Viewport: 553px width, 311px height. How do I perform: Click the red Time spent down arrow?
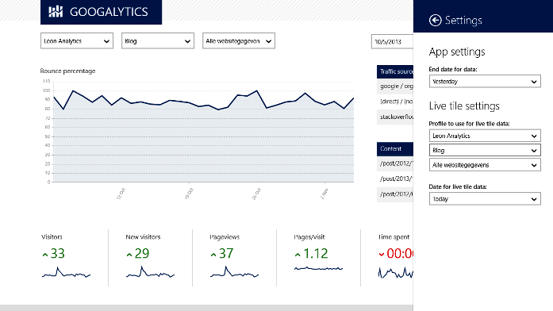382,254
